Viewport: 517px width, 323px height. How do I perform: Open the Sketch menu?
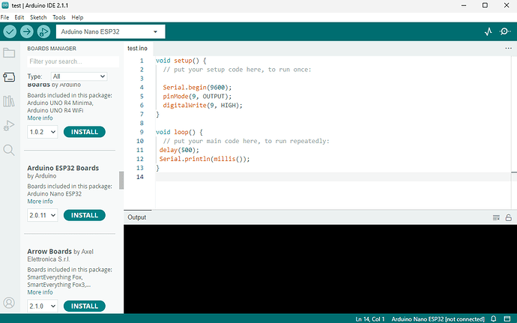point(38,17)
